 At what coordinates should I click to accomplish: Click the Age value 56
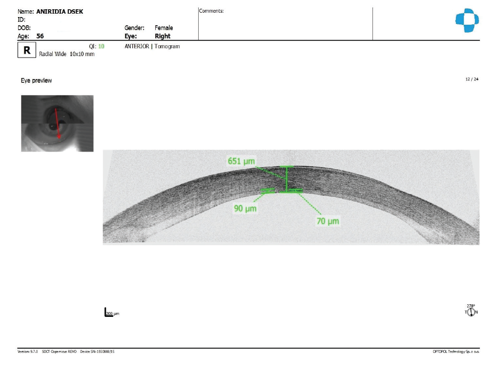(x=40, y=36)
